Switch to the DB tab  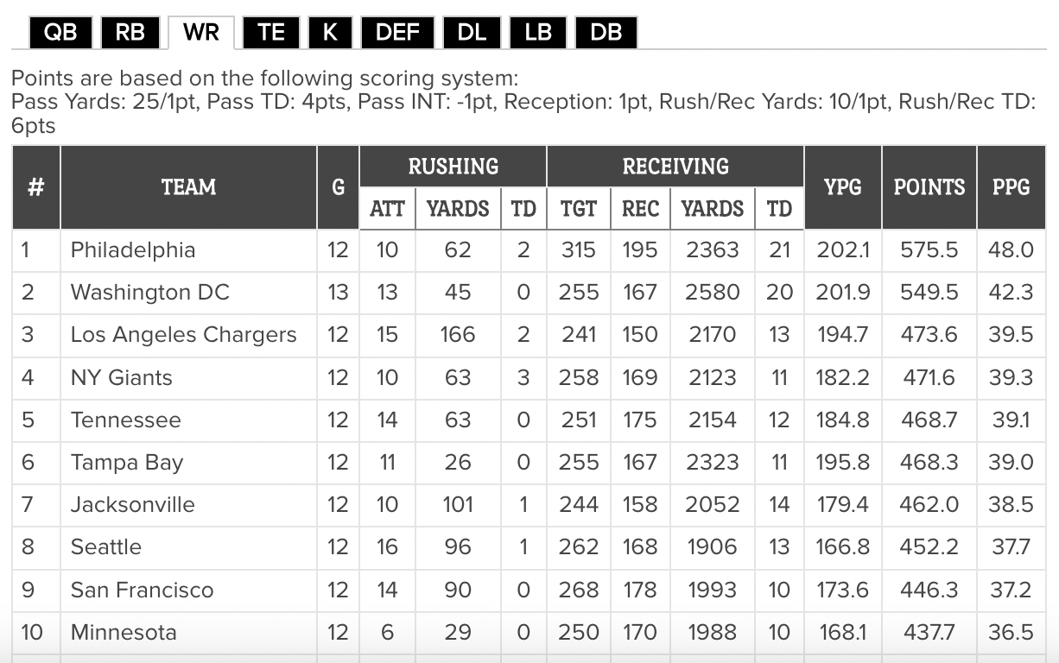click(x=606, y=33)
